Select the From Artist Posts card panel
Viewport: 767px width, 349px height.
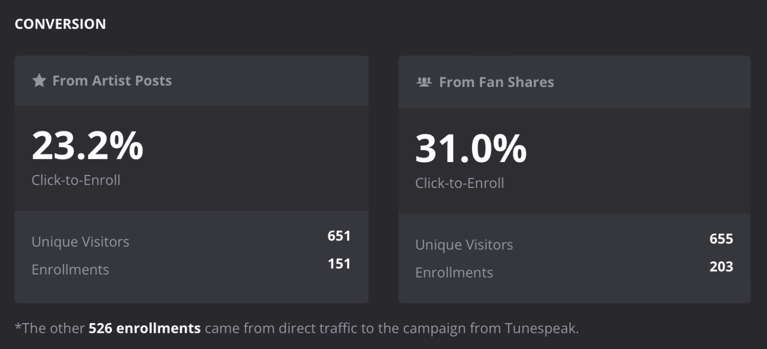[x=191, y=179]
